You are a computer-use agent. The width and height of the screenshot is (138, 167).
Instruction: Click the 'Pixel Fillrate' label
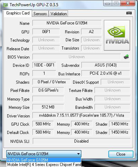click(20, 91)
